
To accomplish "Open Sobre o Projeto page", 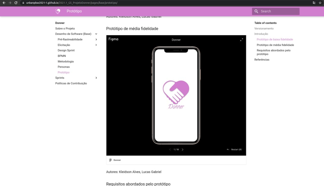I will point(65,28).
